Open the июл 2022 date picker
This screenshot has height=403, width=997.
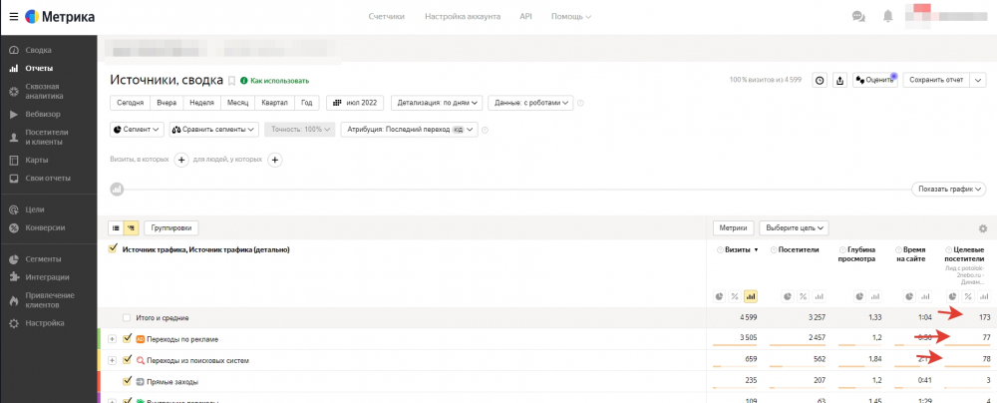coord(356,103)
